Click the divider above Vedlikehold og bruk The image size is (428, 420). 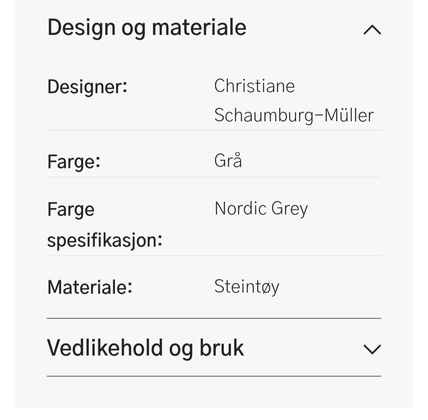(x=214, y=318)
